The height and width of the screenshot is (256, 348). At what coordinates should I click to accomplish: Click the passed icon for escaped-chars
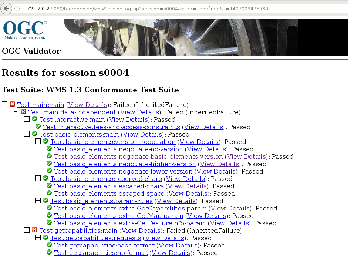click(x=49, y=185)
